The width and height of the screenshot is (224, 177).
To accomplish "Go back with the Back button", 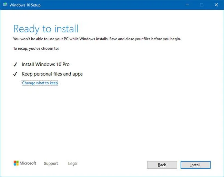I will (x=162, y=165).
